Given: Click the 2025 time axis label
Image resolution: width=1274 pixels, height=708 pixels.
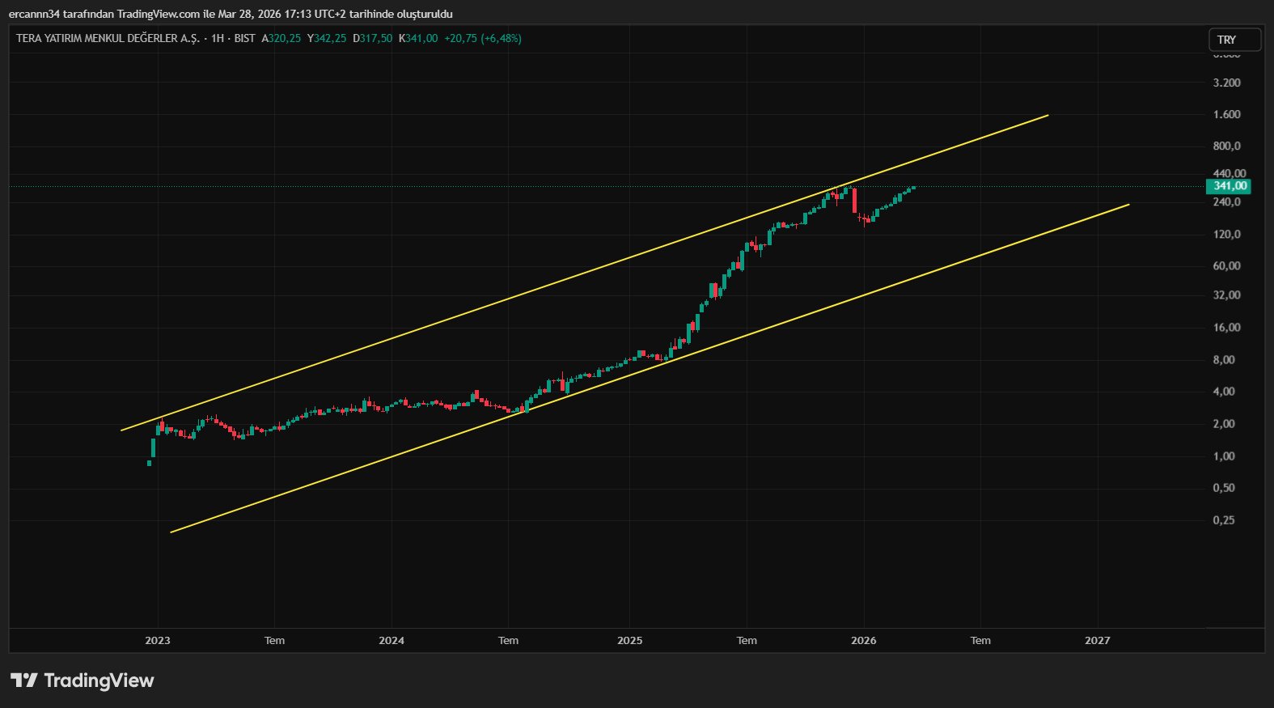Looking at the screenshot, I should [x=630, y=640].
